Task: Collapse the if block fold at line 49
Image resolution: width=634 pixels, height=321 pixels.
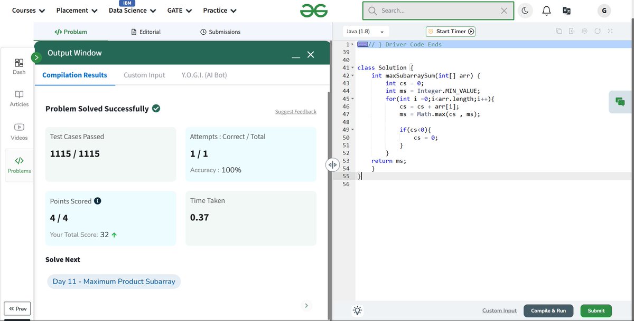Action: 352,130
